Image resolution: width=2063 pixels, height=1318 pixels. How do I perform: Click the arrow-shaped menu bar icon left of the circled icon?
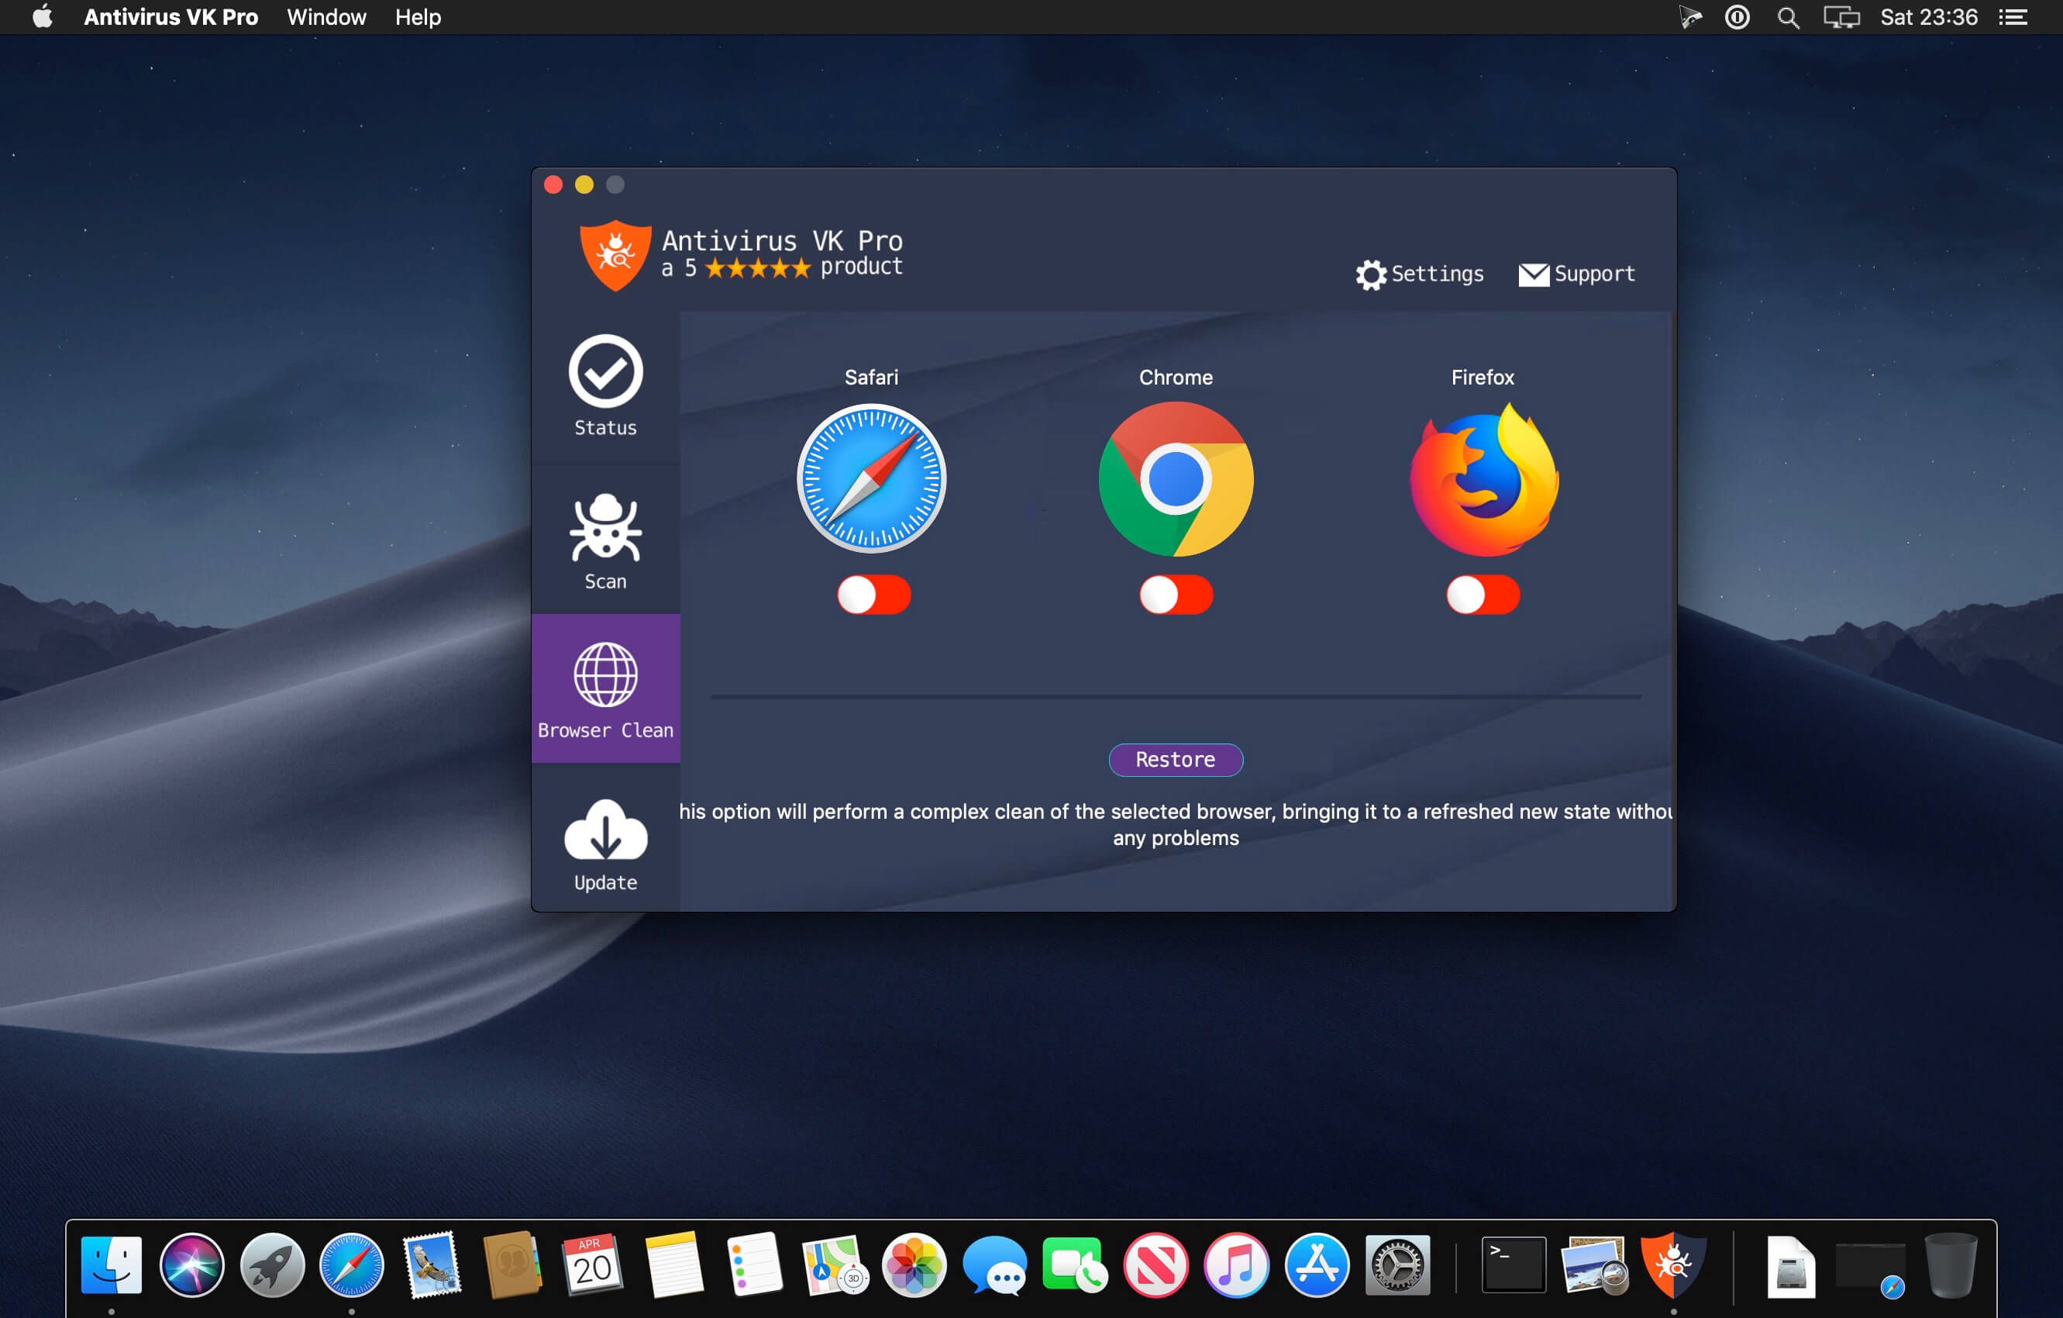1689,17
